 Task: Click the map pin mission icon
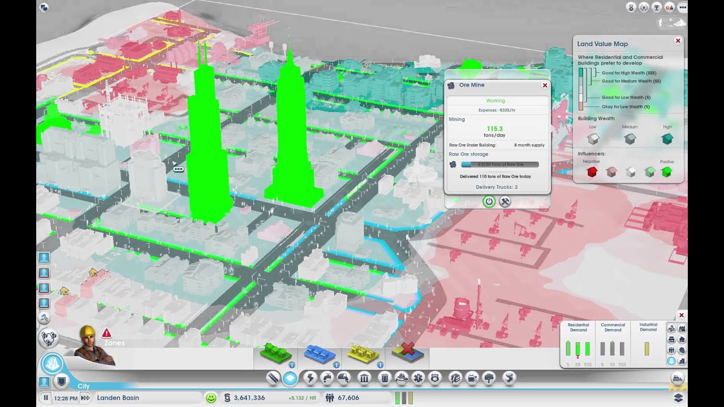(x=44, y=318)
